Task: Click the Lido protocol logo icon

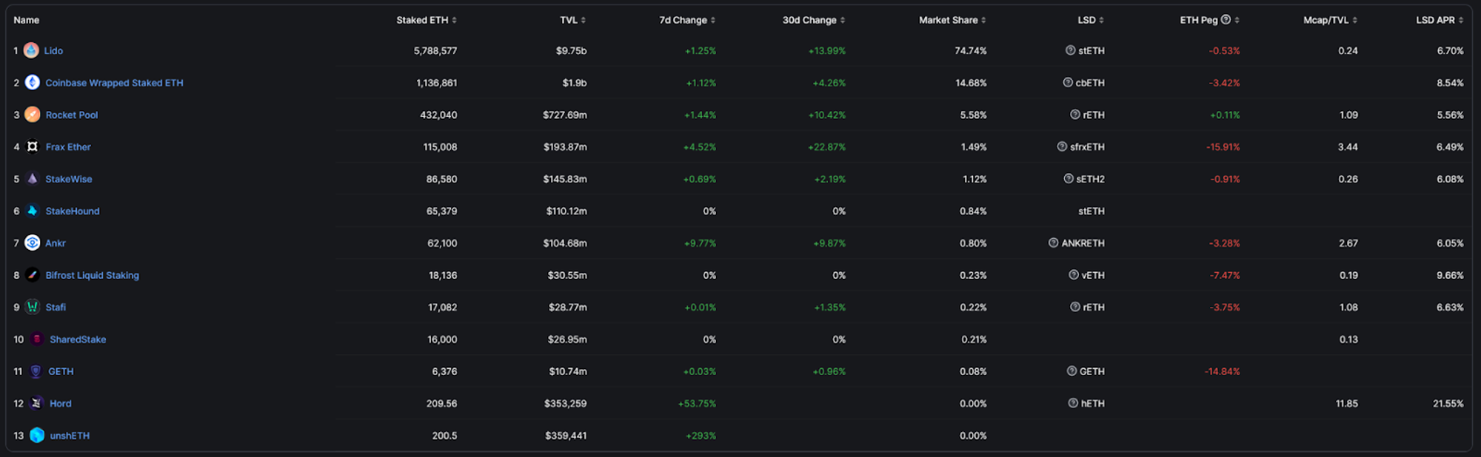Action: click(31, 50)
